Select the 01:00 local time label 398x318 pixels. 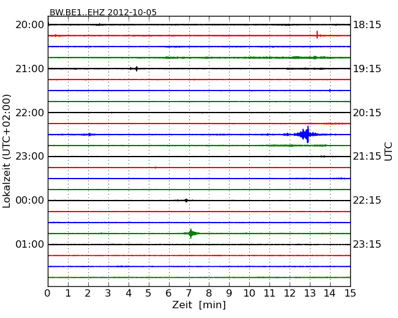30,244
